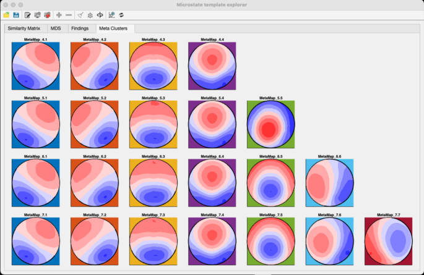This screenshot has height=275, width=424.
Task: Click the plus icon in toolbar
Action: [x=59, y=14]
